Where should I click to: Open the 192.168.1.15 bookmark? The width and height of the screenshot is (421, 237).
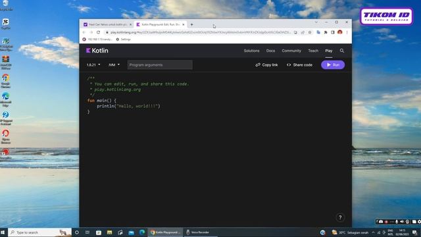97,39
